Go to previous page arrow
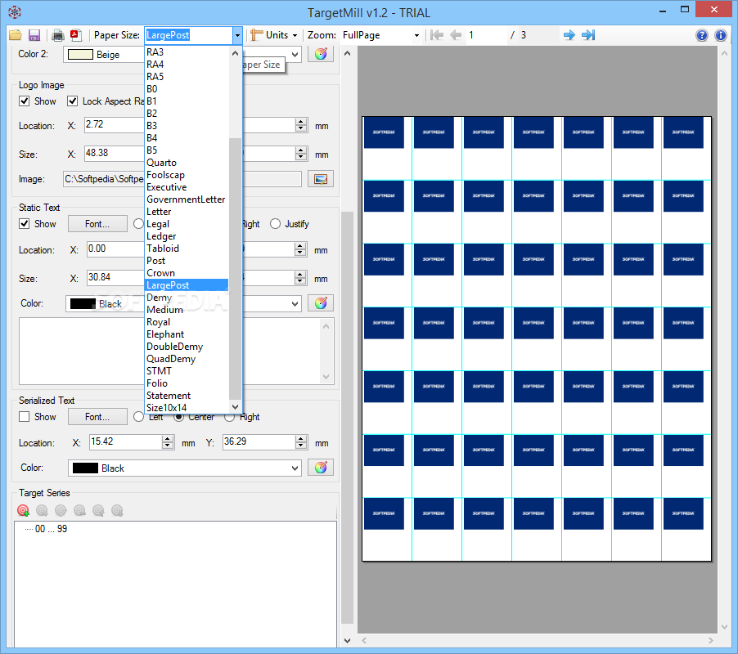Image resolution: width=738 pixels, height=654 pixels. tap(456, 35)
